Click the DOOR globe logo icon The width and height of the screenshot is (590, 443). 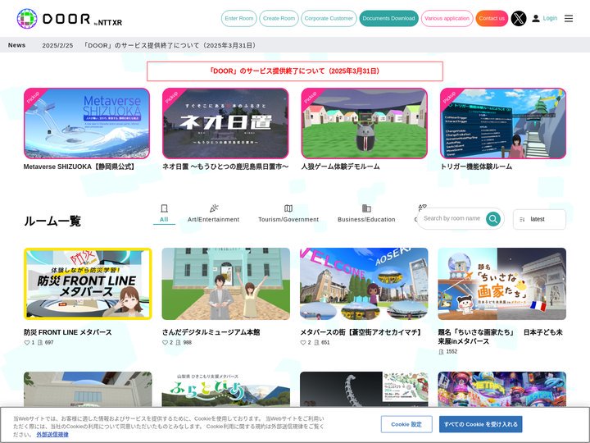click(27, 18)
